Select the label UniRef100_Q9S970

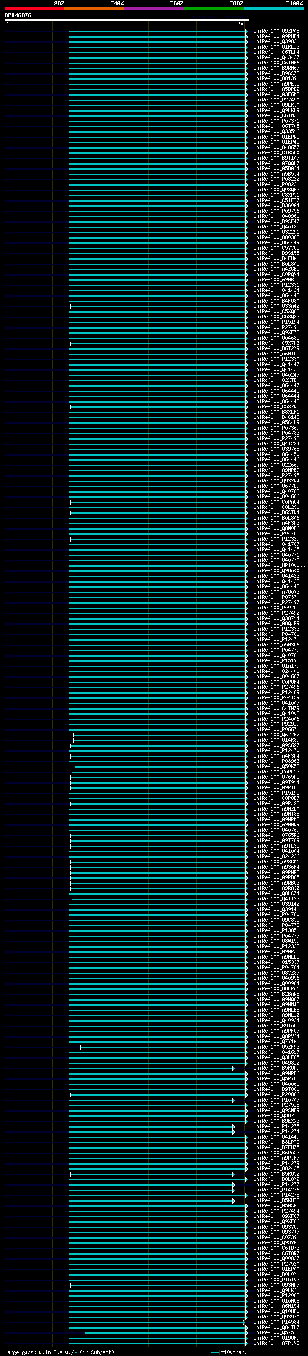[x=276, y=1317]
